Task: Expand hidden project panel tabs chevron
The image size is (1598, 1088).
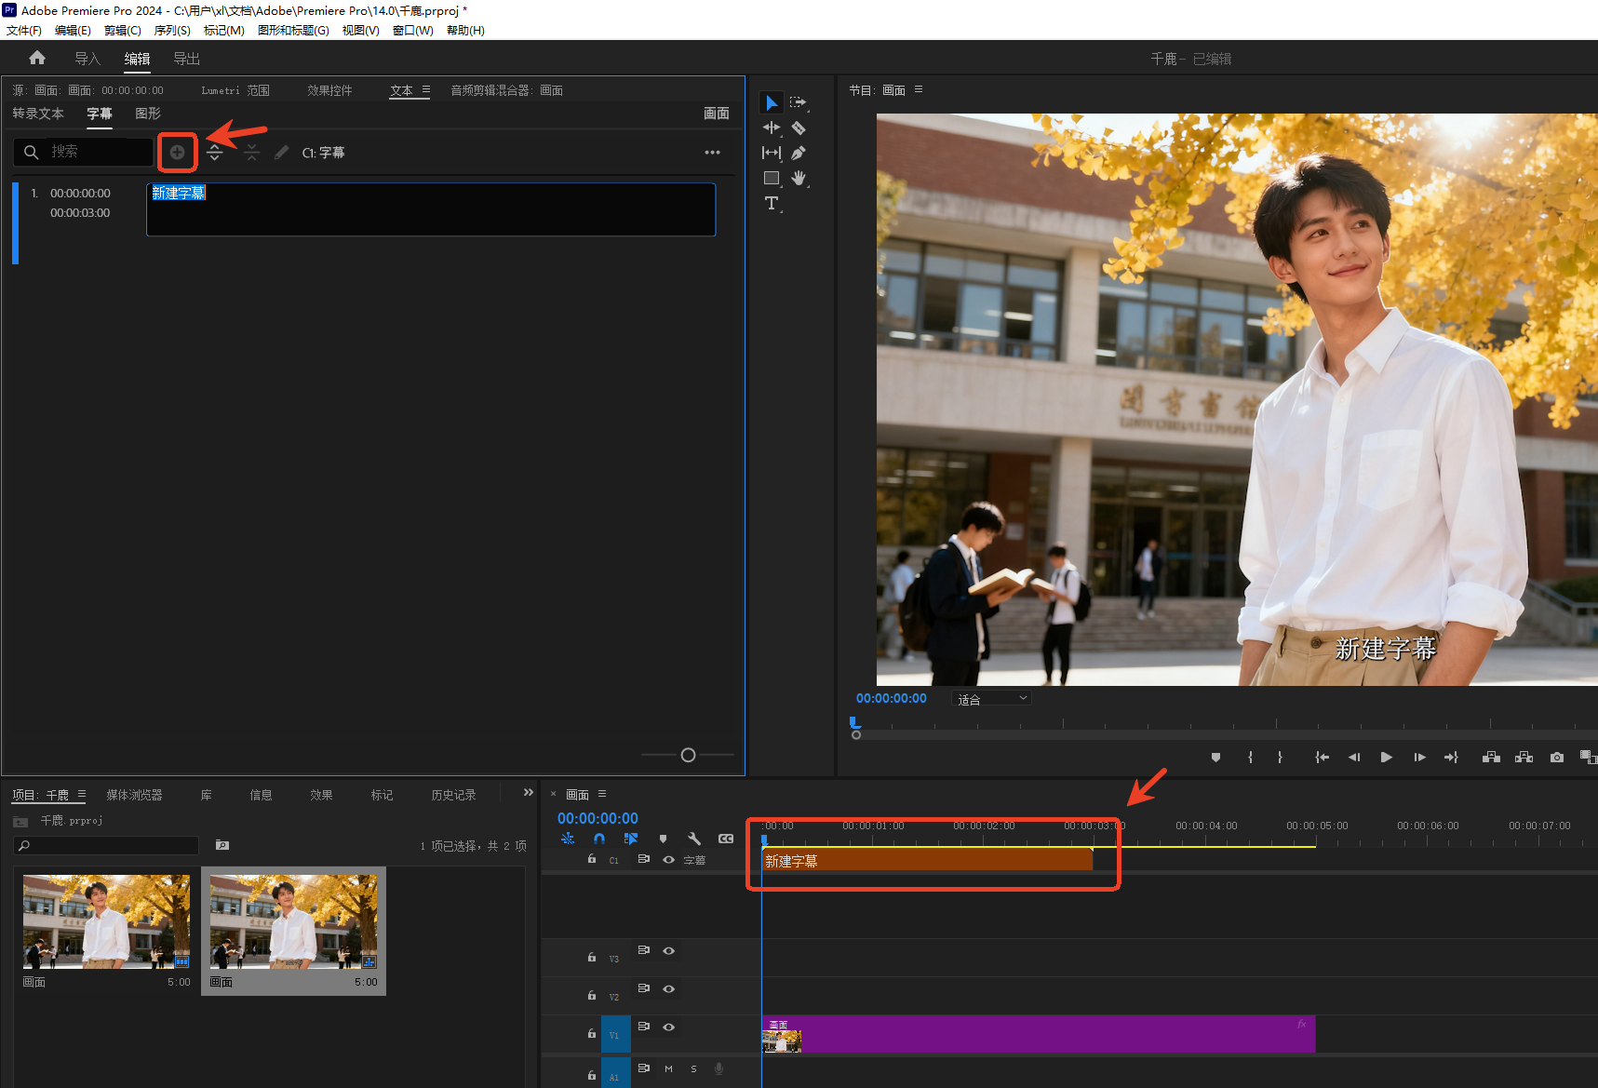Action: pyautogui.click(x=529, y=793)
